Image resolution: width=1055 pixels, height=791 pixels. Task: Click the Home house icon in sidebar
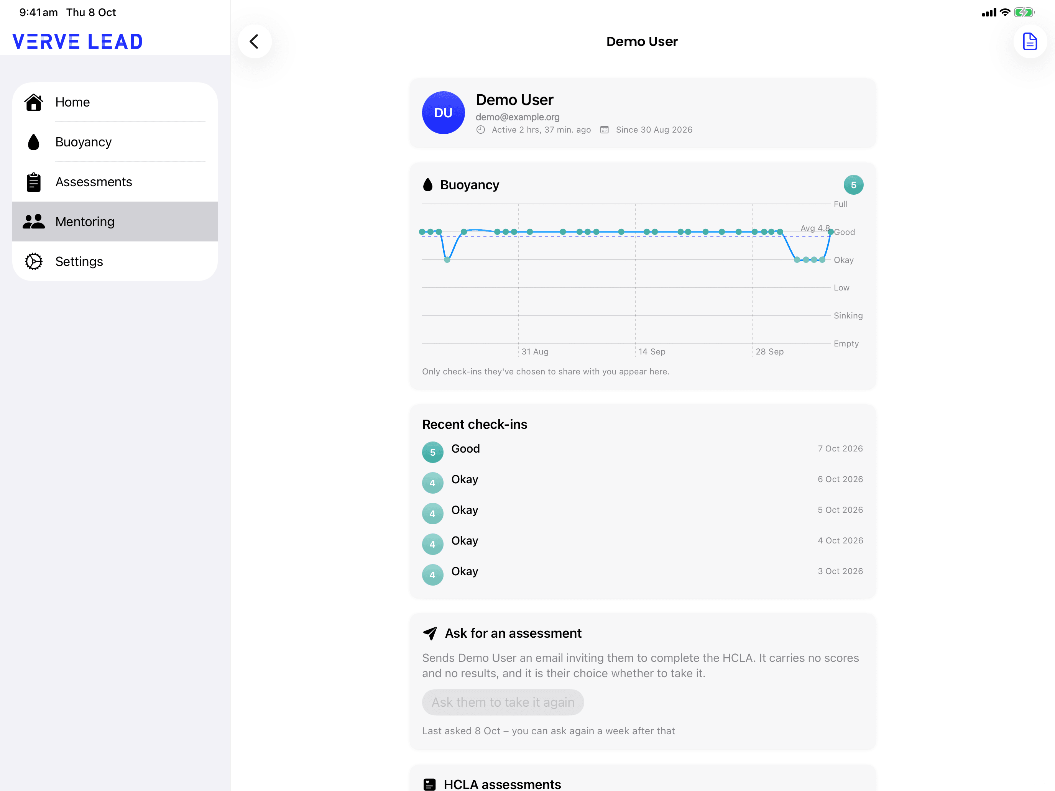click(x=34, y=102)
